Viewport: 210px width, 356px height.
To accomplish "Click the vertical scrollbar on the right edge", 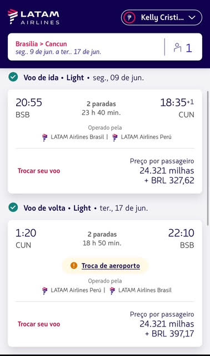I will [x=208, y=158].
